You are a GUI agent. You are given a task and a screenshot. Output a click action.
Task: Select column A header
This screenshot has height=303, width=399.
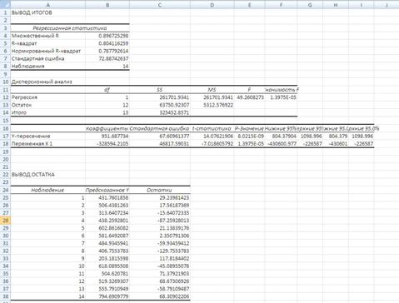(x=47, y=5)
